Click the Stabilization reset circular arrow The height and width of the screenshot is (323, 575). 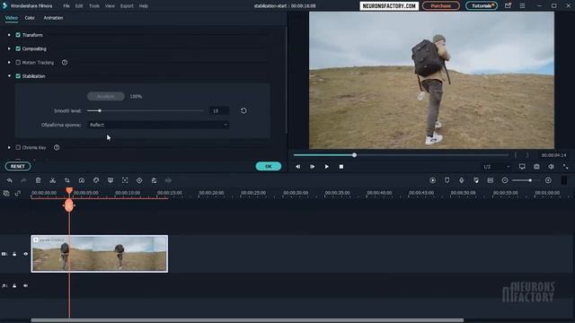coord(243,110)
